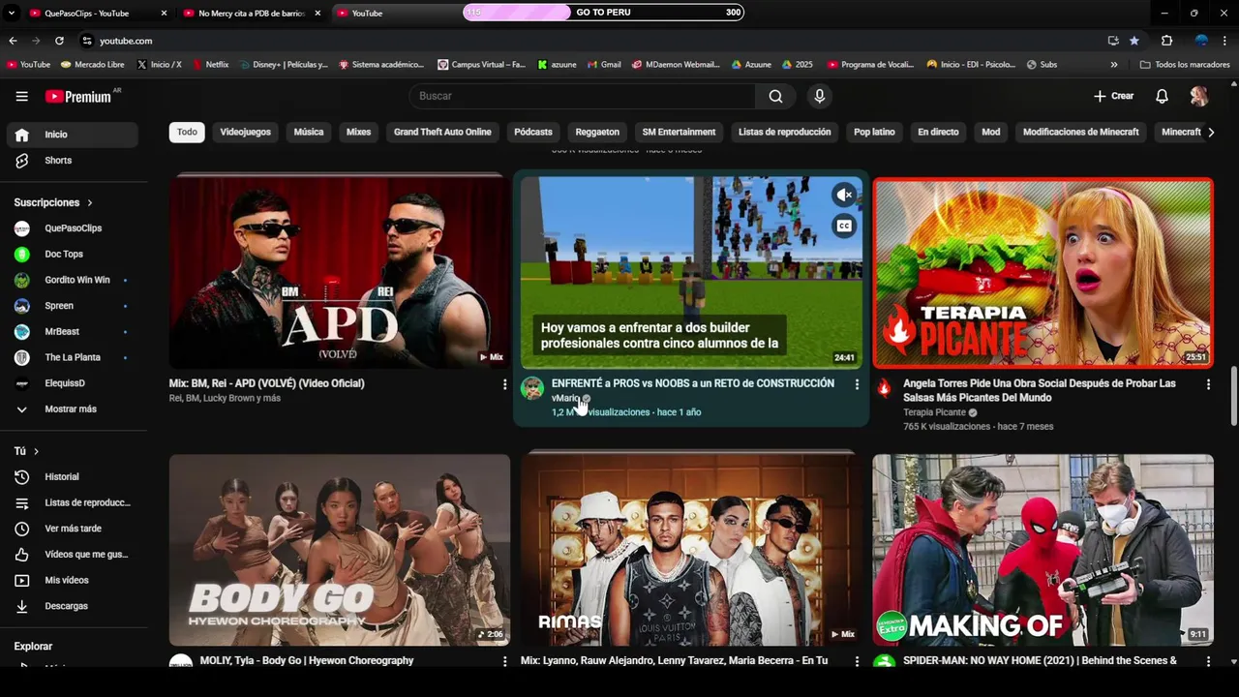Image resolution: width=1239 pixels, height=697 pixels.
Task: Open The La Planta subscription
Action: [x=73, y=357]
